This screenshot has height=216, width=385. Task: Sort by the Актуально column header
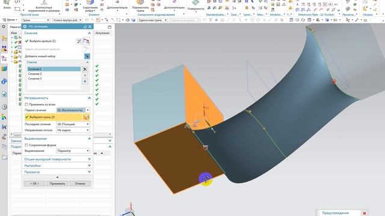102,33
